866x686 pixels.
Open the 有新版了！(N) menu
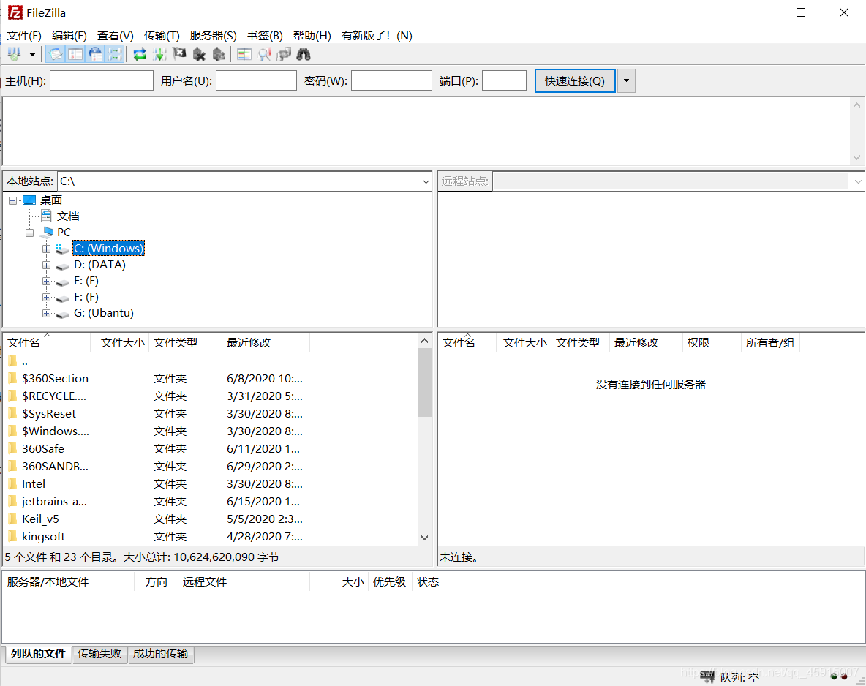click(x=377, y=35)
